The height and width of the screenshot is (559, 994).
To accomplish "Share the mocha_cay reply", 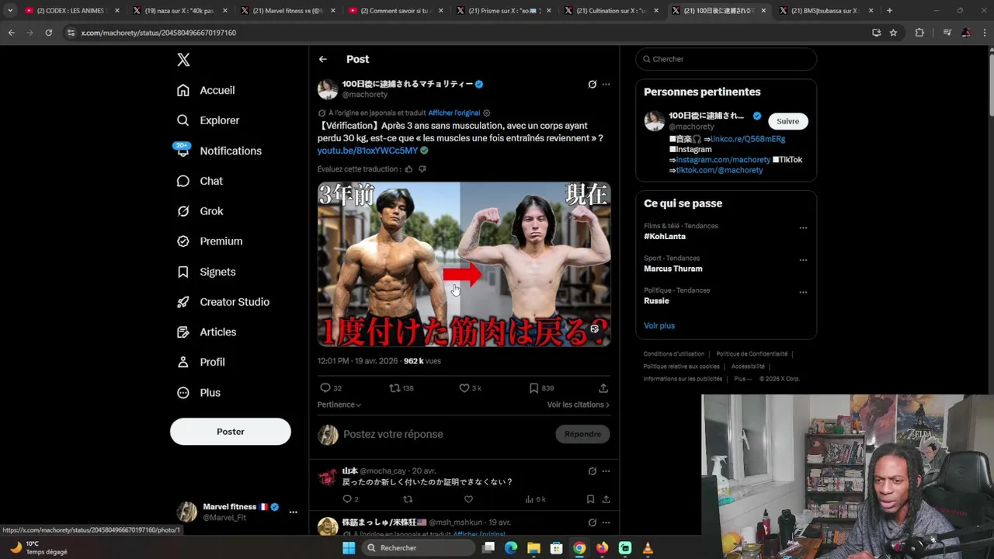I will [606, 499].
